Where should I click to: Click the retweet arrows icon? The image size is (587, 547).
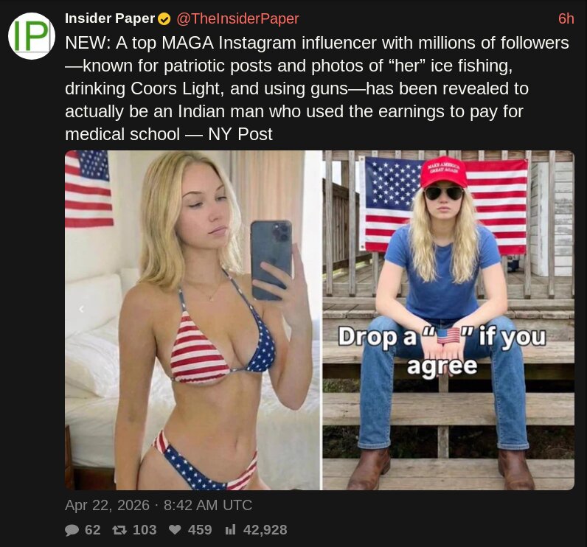119,530
